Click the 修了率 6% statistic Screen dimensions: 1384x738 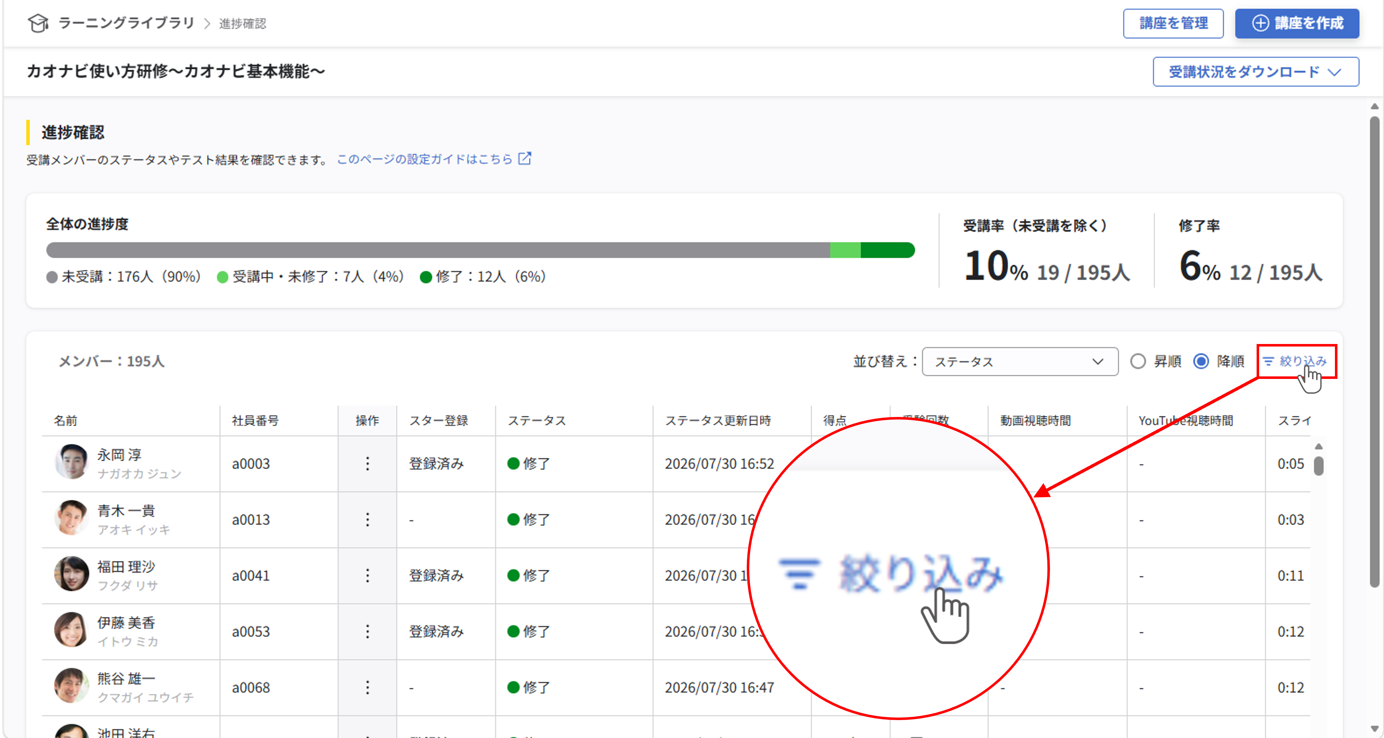(x=1251, y=266)
